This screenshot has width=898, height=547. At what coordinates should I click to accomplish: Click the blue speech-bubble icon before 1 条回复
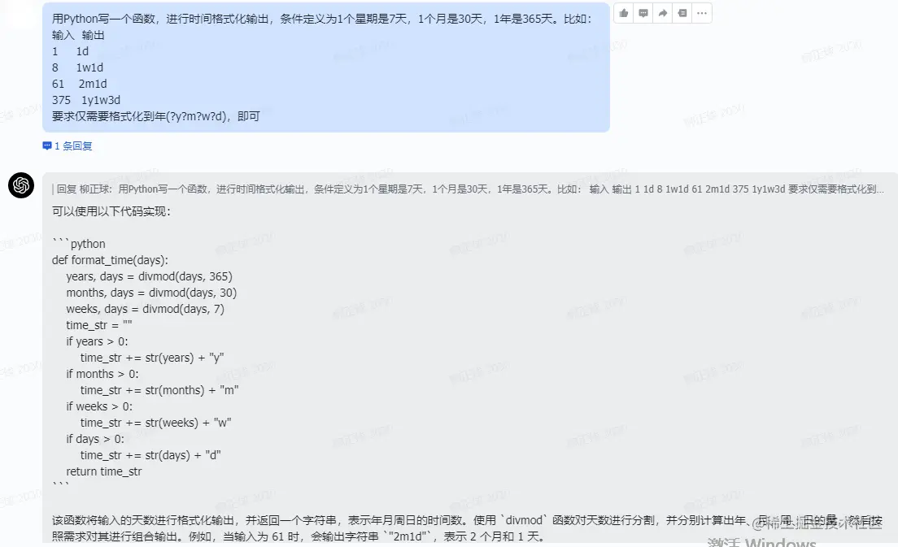click(46, 145)
